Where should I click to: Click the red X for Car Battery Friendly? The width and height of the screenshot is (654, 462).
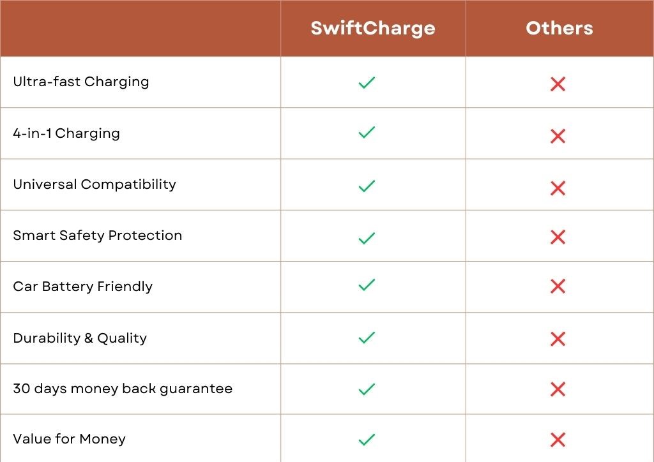point(558,286)
